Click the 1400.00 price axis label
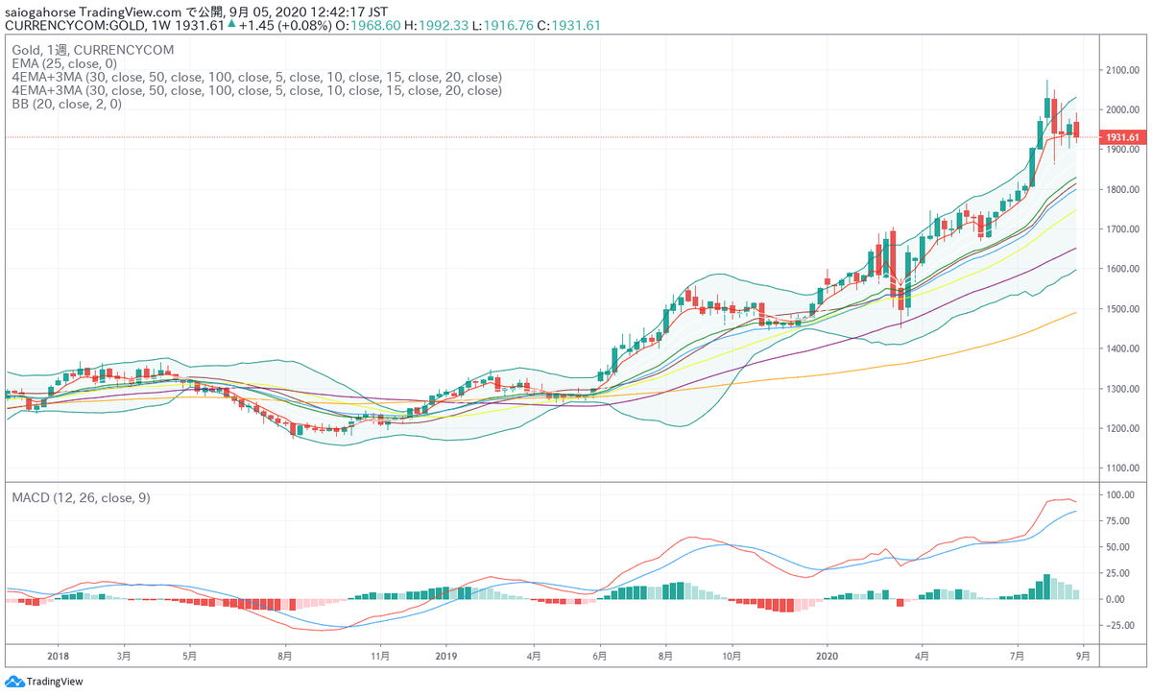 pyautogui.click(x=1122, y=349)
